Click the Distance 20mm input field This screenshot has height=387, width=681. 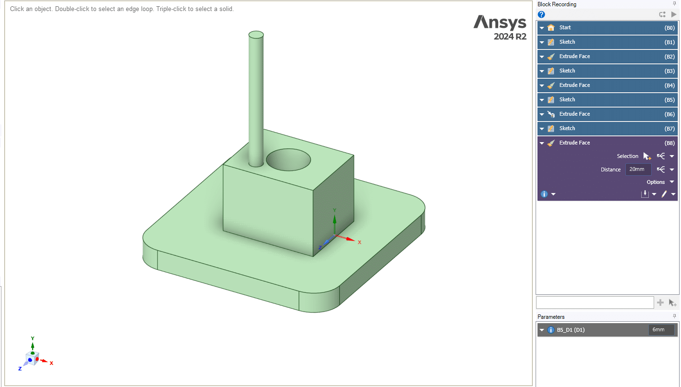638,169
